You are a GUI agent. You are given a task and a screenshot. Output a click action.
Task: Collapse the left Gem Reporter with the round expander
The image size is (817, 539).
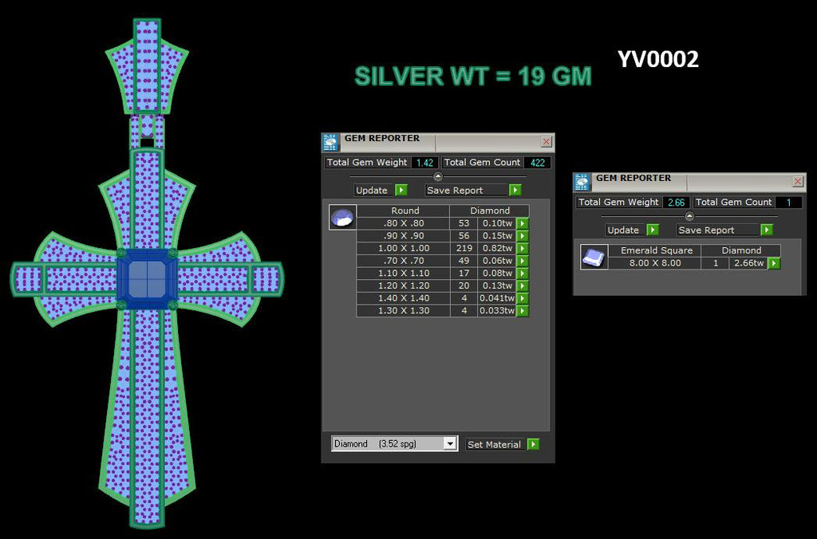tap(438, 176)
